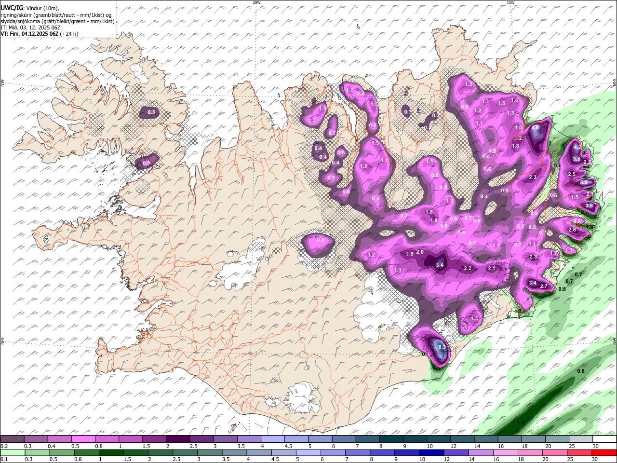Click the 15W longitude label

tap(510, 2)
